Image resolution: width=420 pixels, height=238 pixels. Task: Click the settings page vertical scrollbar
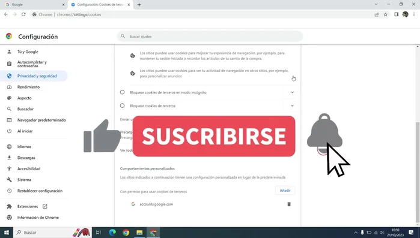(x=418, y=172)
